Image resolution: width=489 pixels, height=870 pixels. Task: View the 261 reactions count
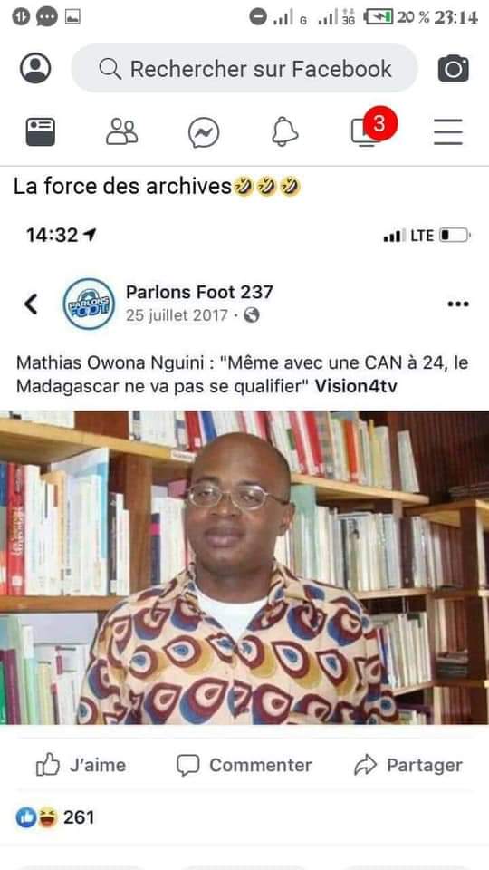[55, 817]
